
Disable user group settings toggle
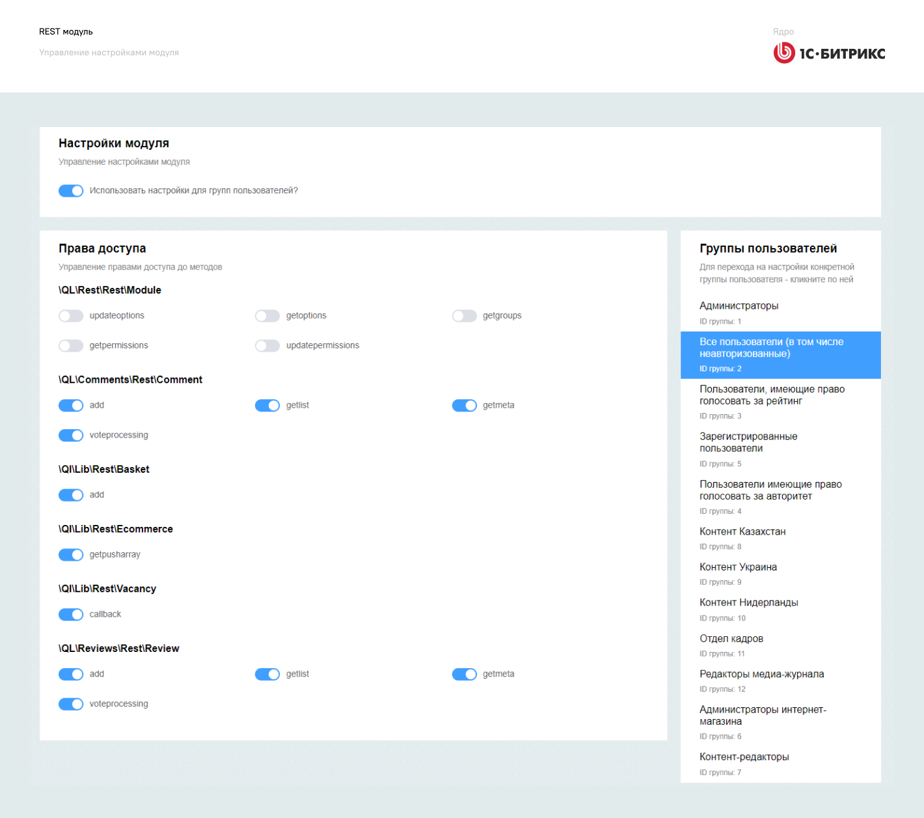(71, 191)
